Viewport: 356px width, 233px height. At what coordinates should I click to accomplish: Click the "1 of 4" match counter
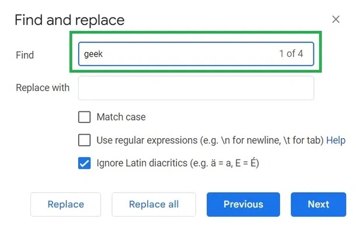coord(291,54)
